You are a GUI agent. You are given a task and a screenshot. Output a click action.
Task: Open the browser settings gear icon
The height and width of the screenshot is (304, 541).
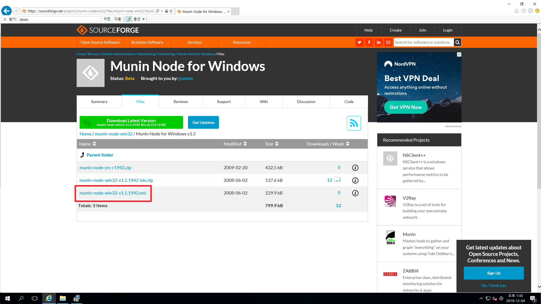point(531,11)
